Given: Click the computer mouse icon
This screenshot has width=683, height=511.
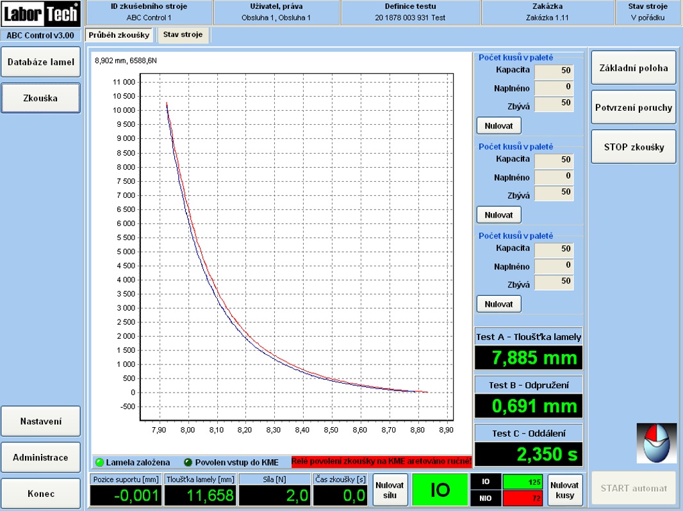Looking at the screenshot, I should (657, 443).
